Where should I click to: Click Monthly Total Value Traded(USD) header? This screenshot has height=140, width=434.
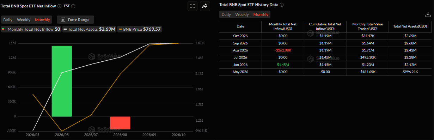pos(367,26)
